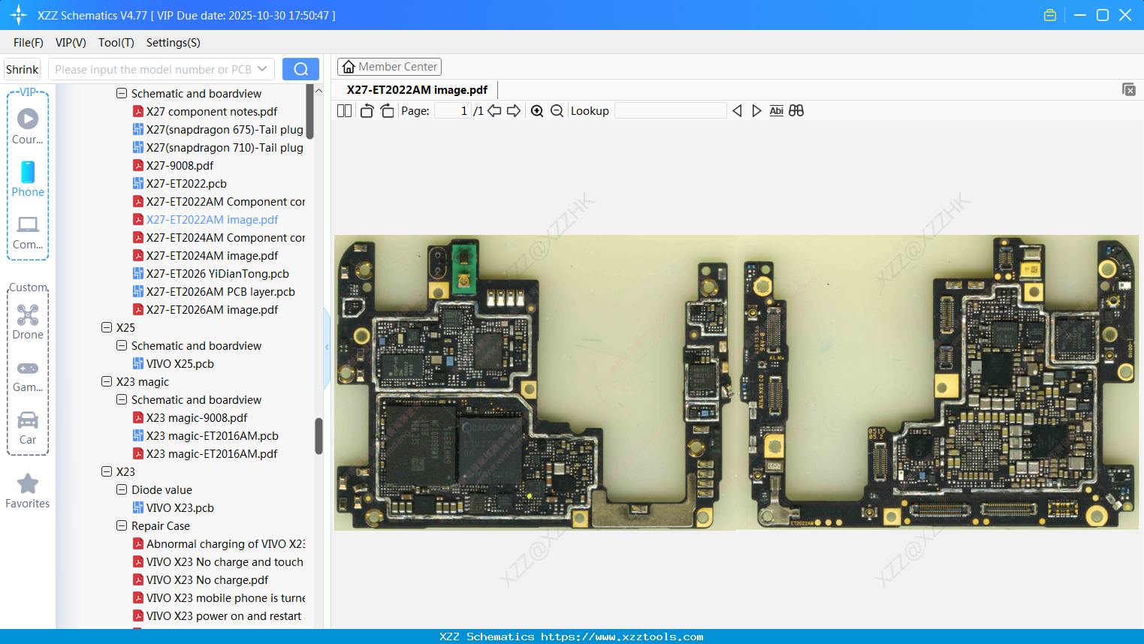Toggle the Abi text match option

tap(776, 111)
